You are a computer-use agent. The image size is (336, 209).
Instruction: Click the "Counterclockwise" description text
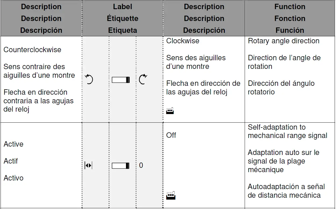32,50
